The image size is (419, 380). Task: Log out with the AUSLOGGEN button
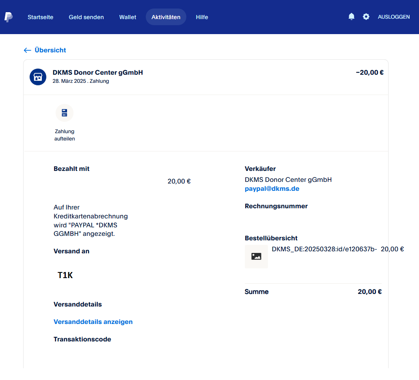pos(393,17)
